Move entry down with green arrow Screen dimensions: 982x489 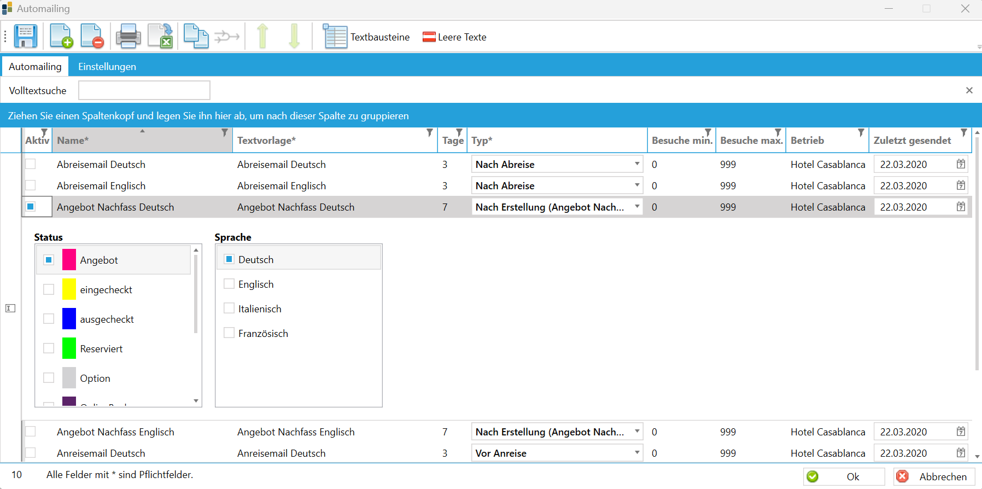(294, 36)
